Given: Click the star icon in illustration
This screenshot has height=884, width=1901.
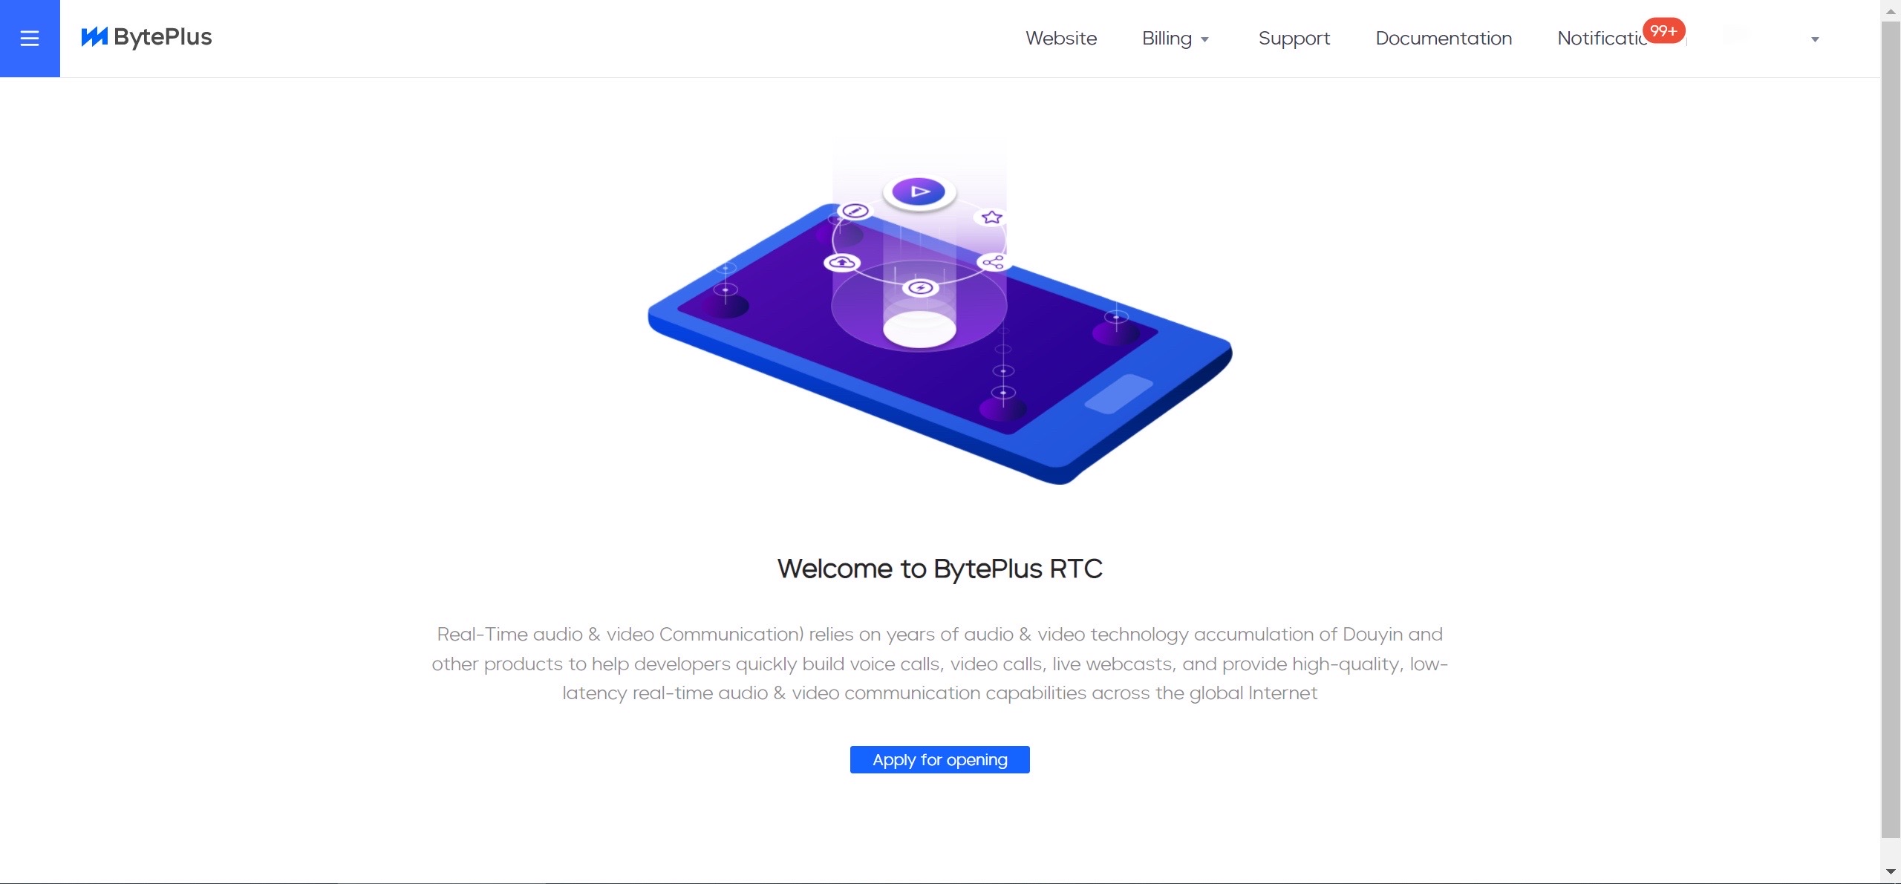Looking at the screenshot, I should (991, 217).
